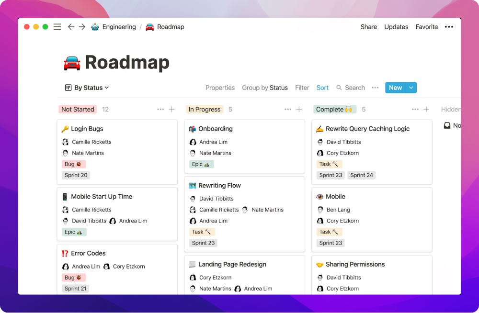Click the inbox icon under Hidden
The height and width of the screenshot is (313, 479).
[447, 125]
